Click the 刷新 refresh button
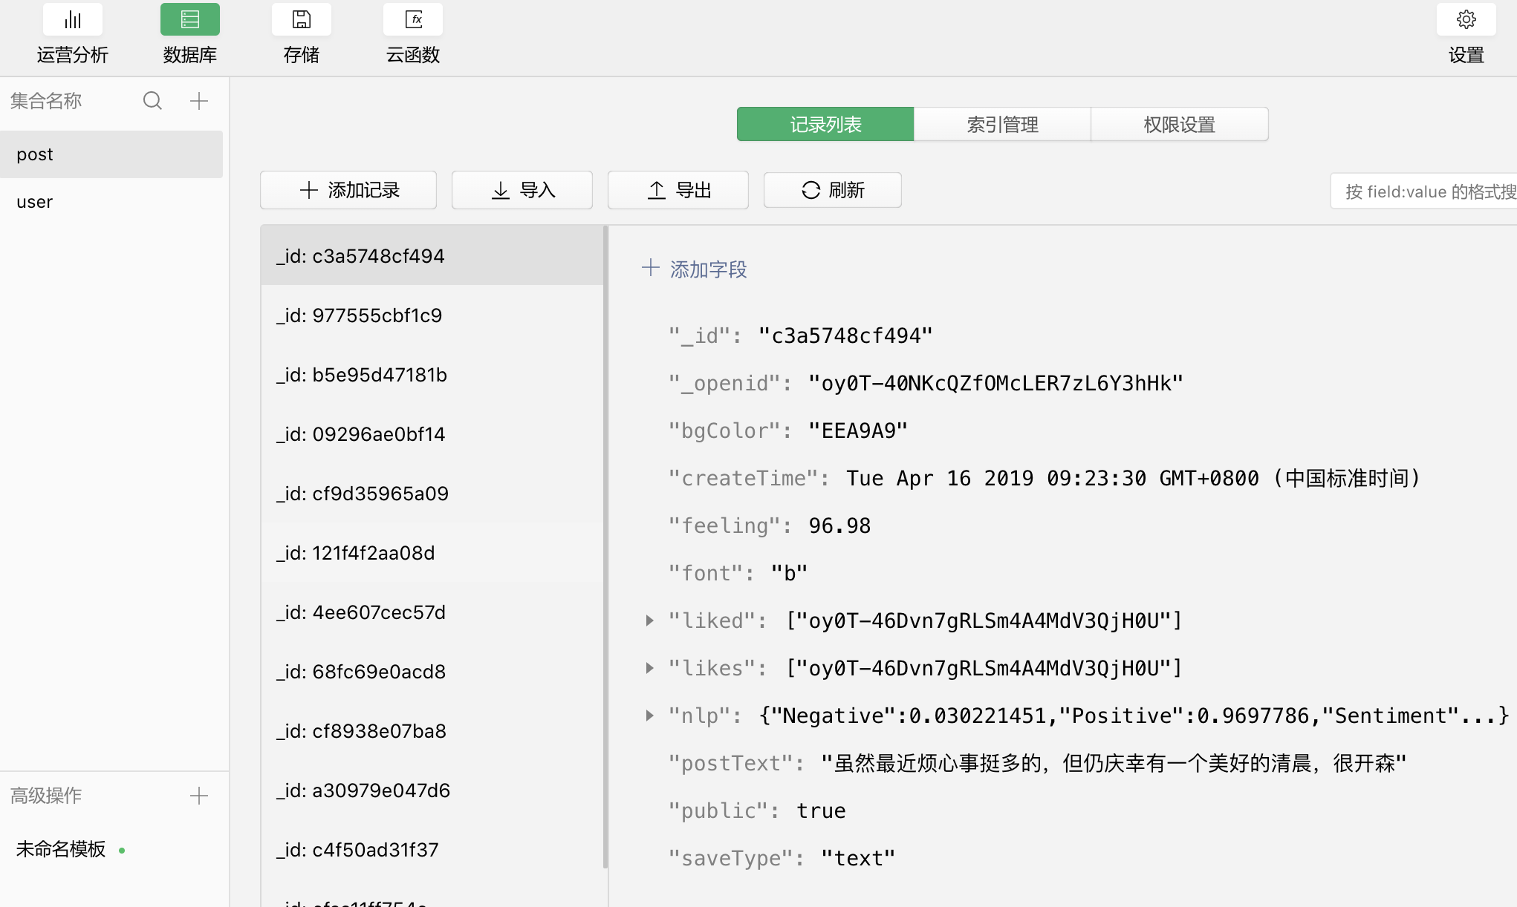This screenshot has height=907, width=1517. [832, 191]
